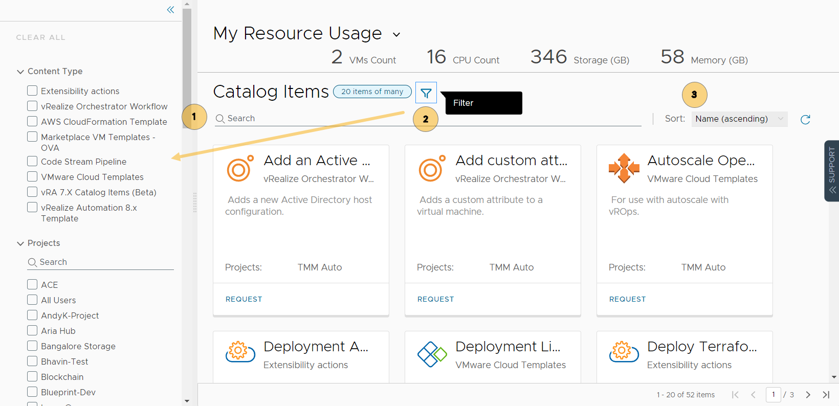Expand the My Resource Usage dropdown
Viewport: 839px width, 406px height.
[x=396, y=35]
